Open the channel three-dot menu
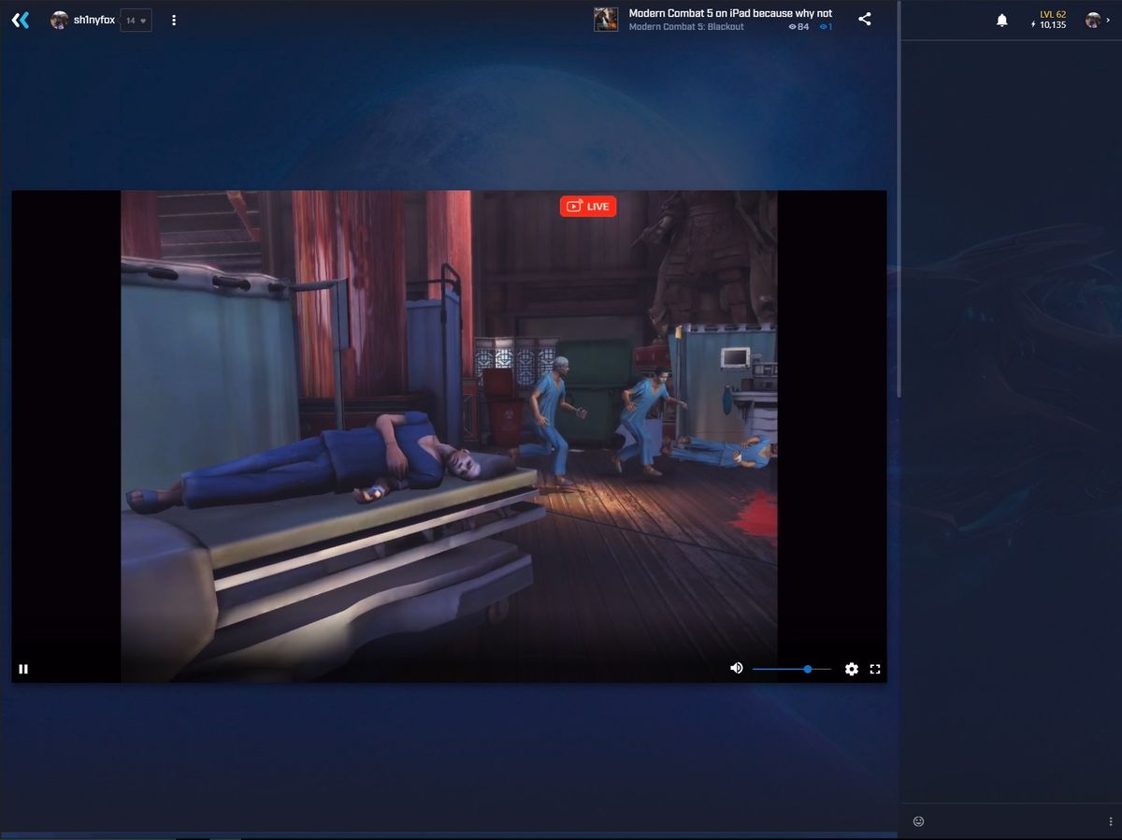Viewport: 1122px width, 840px height. click(174, 19)
